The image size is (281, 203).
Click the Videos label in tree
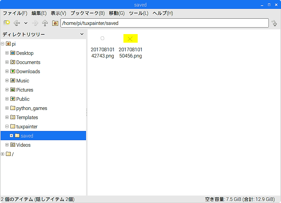(x=23, y=145)
